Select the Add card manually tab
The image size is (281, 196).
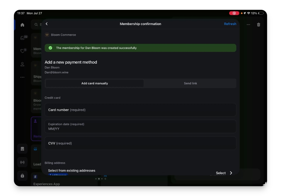95,83
